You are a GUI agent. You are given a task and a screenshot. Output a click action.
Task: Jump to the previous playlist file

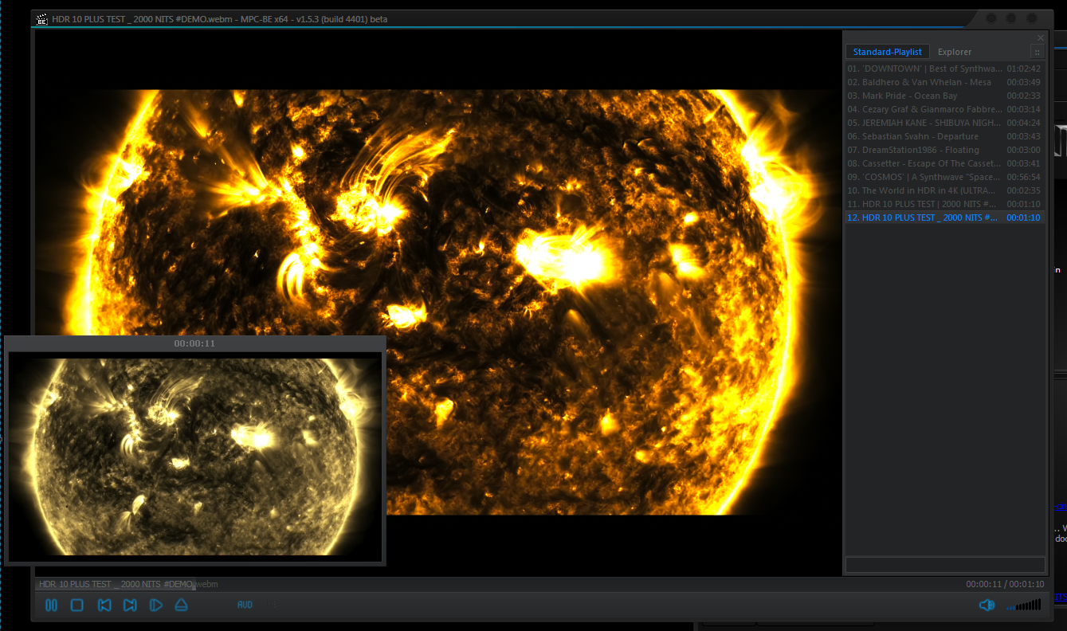[x=104, y=606]
